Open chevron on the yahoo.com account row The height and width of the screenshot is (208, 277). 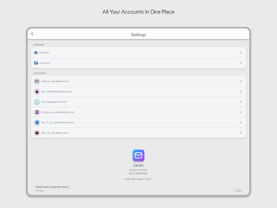(241, 112)
